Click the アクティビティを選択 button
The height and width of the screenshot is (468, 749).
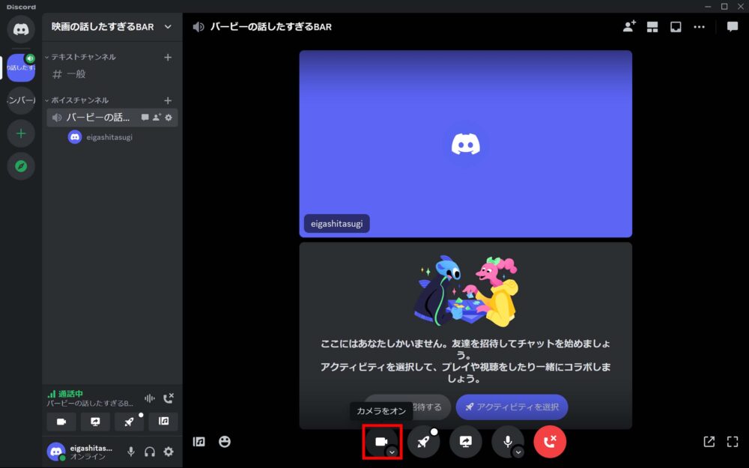click(x=512, y=407)
